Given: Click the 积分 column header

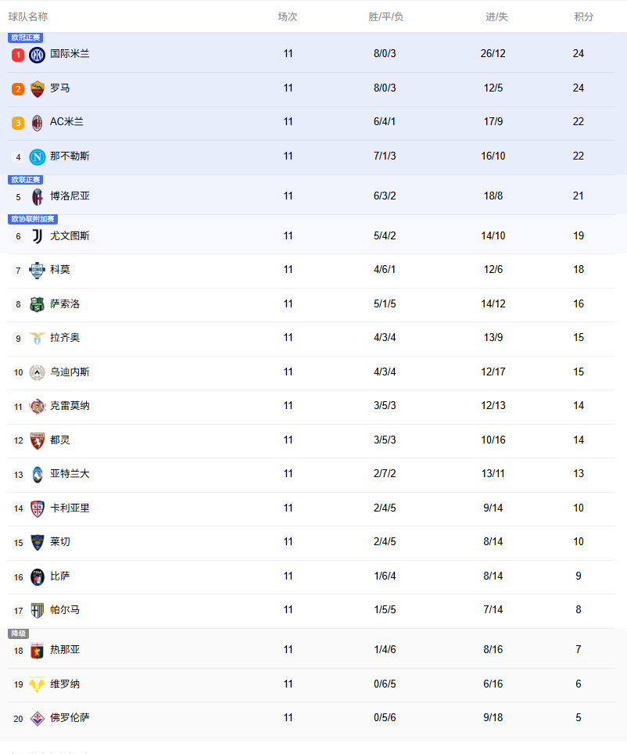Looking at the screenshot, I should coord(583,16).
